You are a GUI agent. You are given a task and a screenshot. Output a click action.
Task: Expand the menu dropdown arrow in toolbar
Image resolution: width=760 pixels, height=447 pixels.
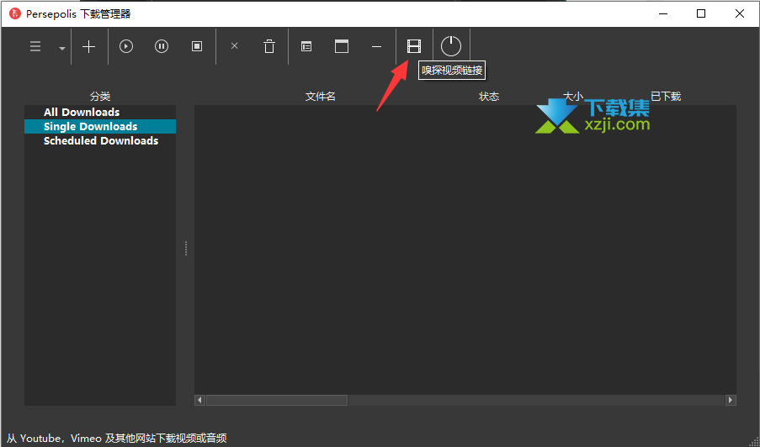(x=62, y=48)
